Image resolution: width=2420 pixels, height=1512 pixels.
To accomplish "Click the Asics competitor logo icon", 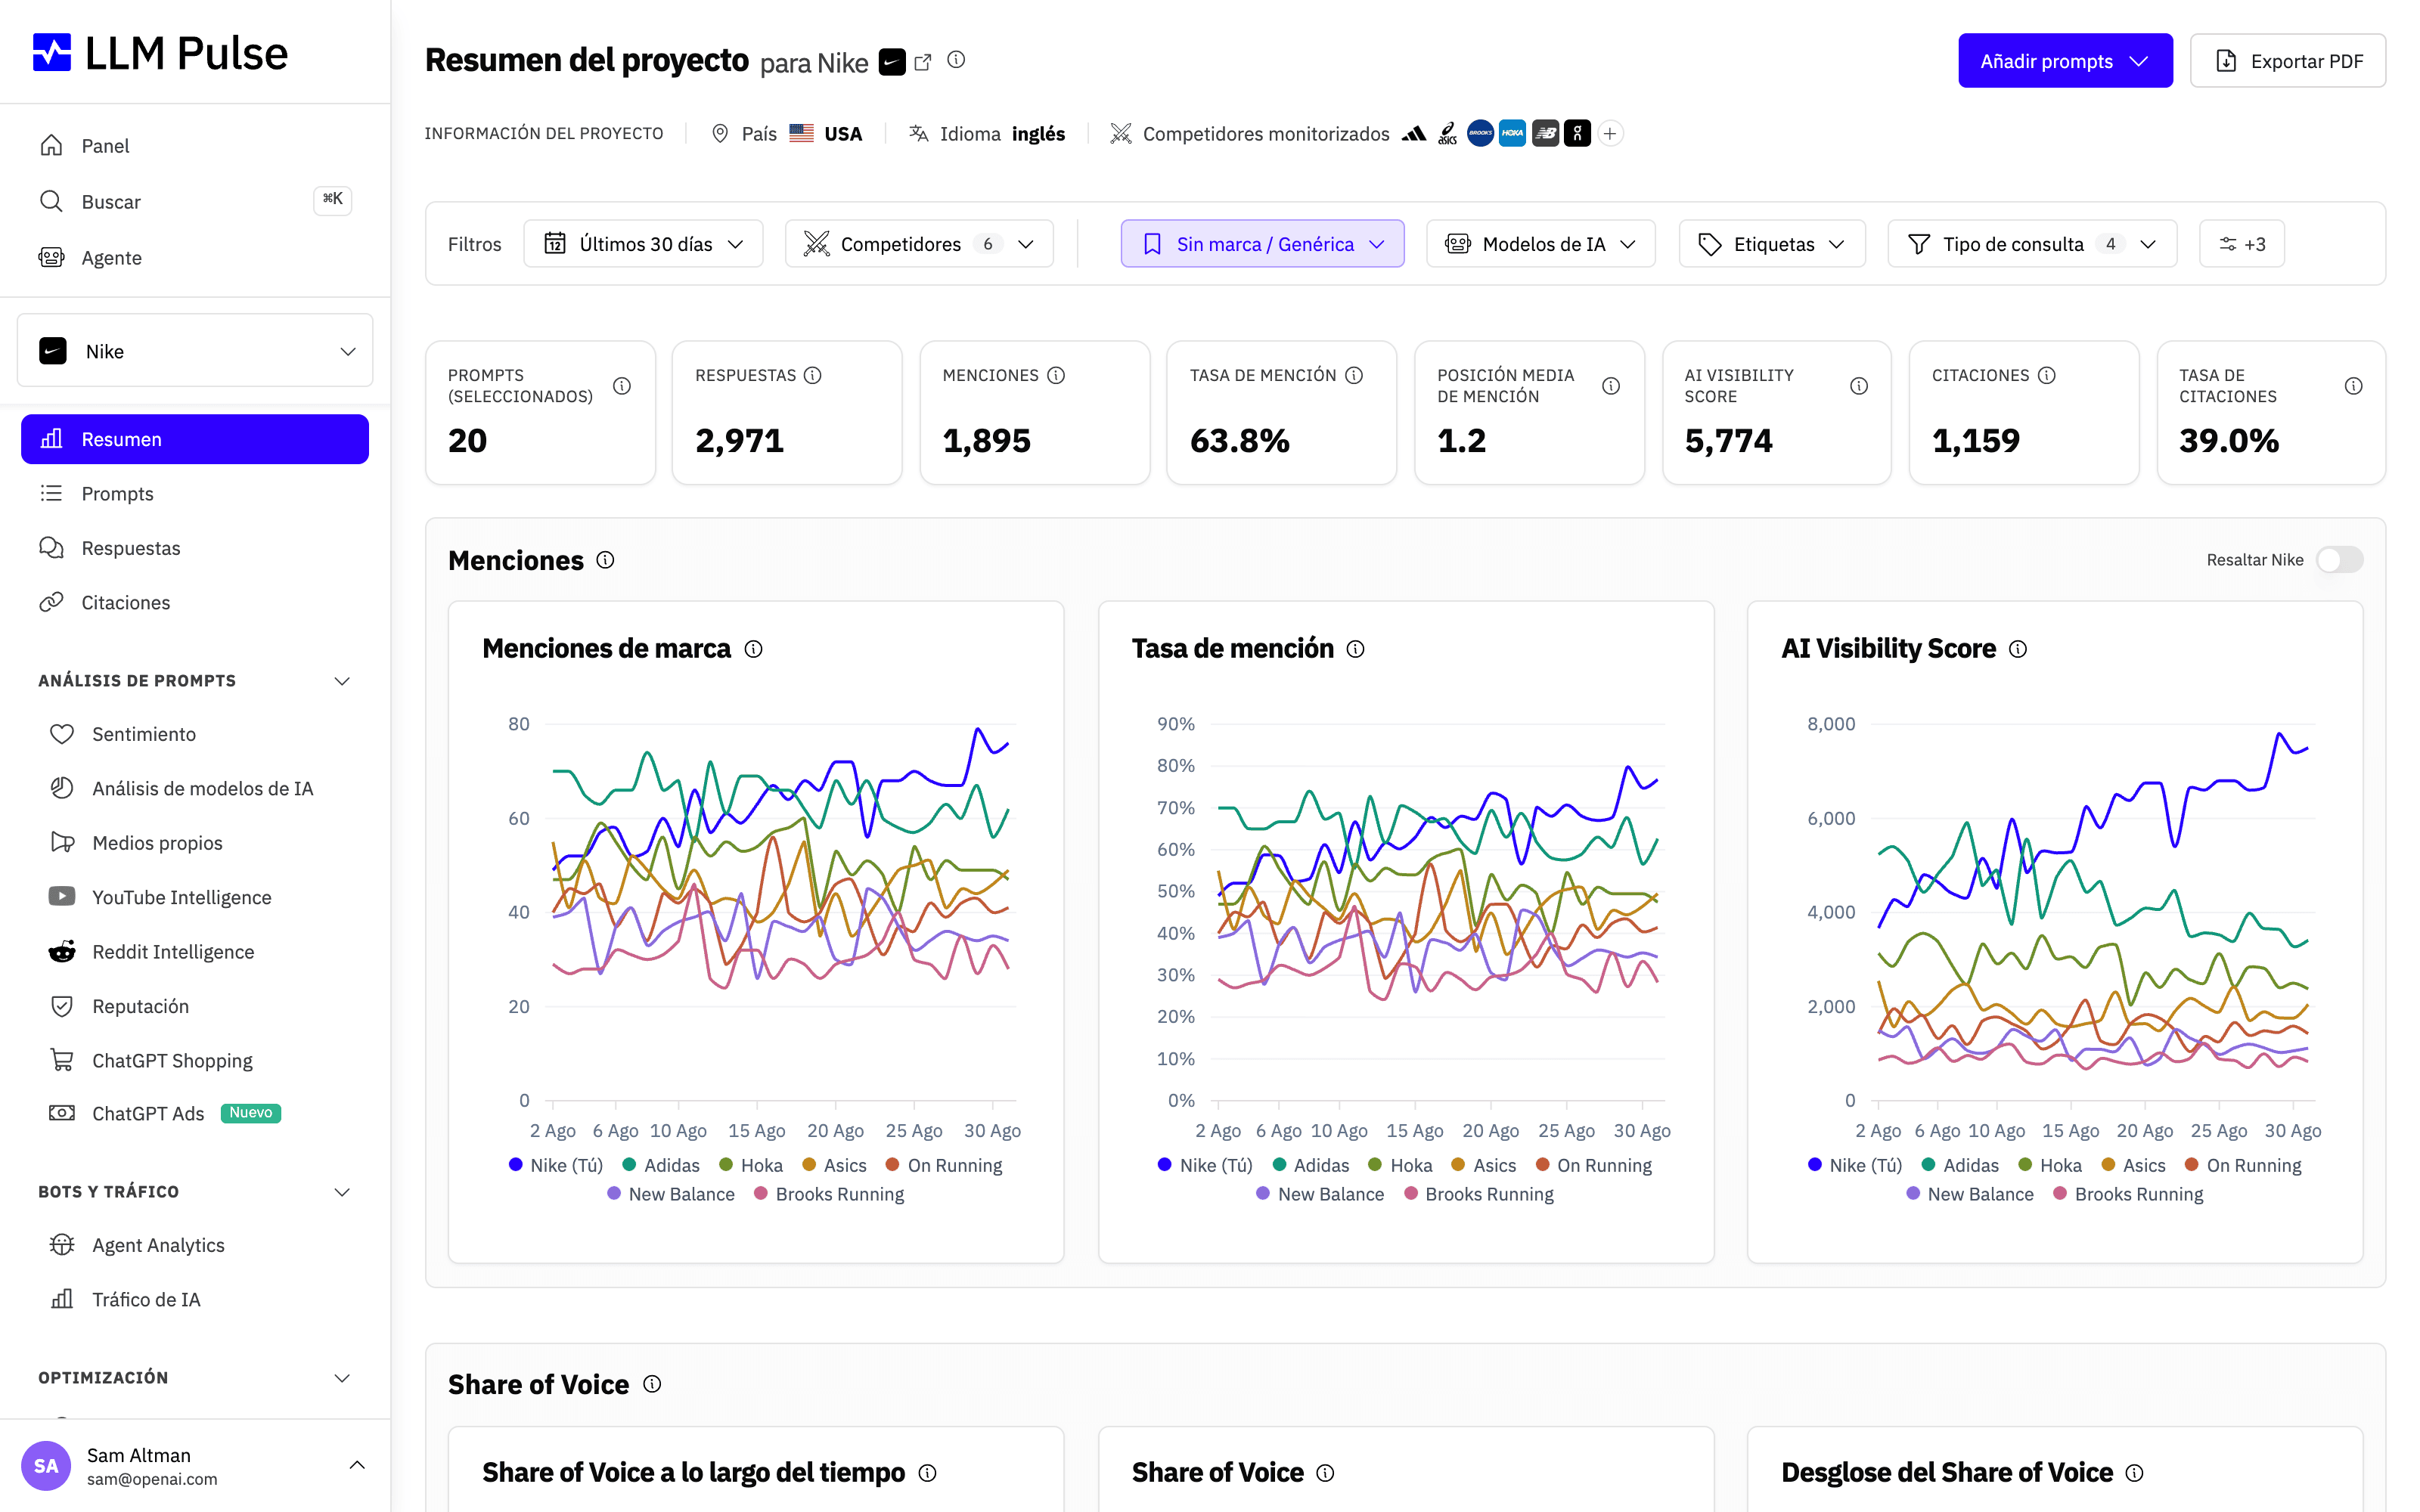I will click(x=1447, y=134).
